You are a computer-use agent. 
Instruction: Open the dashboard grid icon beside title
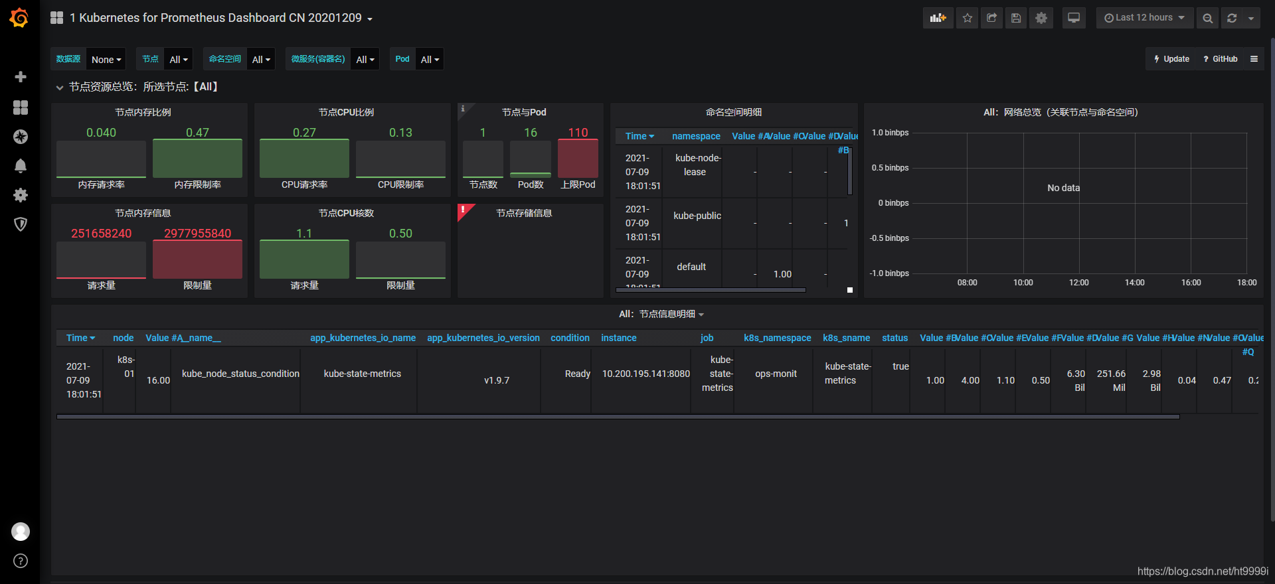pyautogui.click(x=57, y=18)
